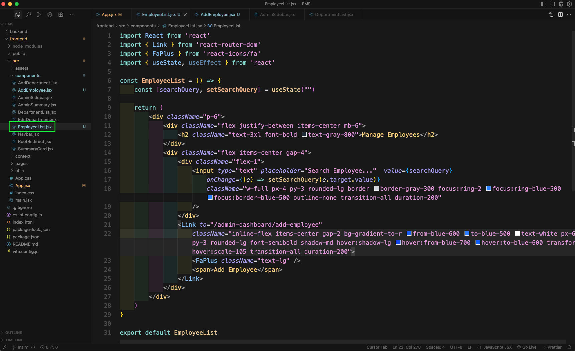Click Cursor Tab in the status bar
This screenshot has width=575, height=351.
point(377,347)
